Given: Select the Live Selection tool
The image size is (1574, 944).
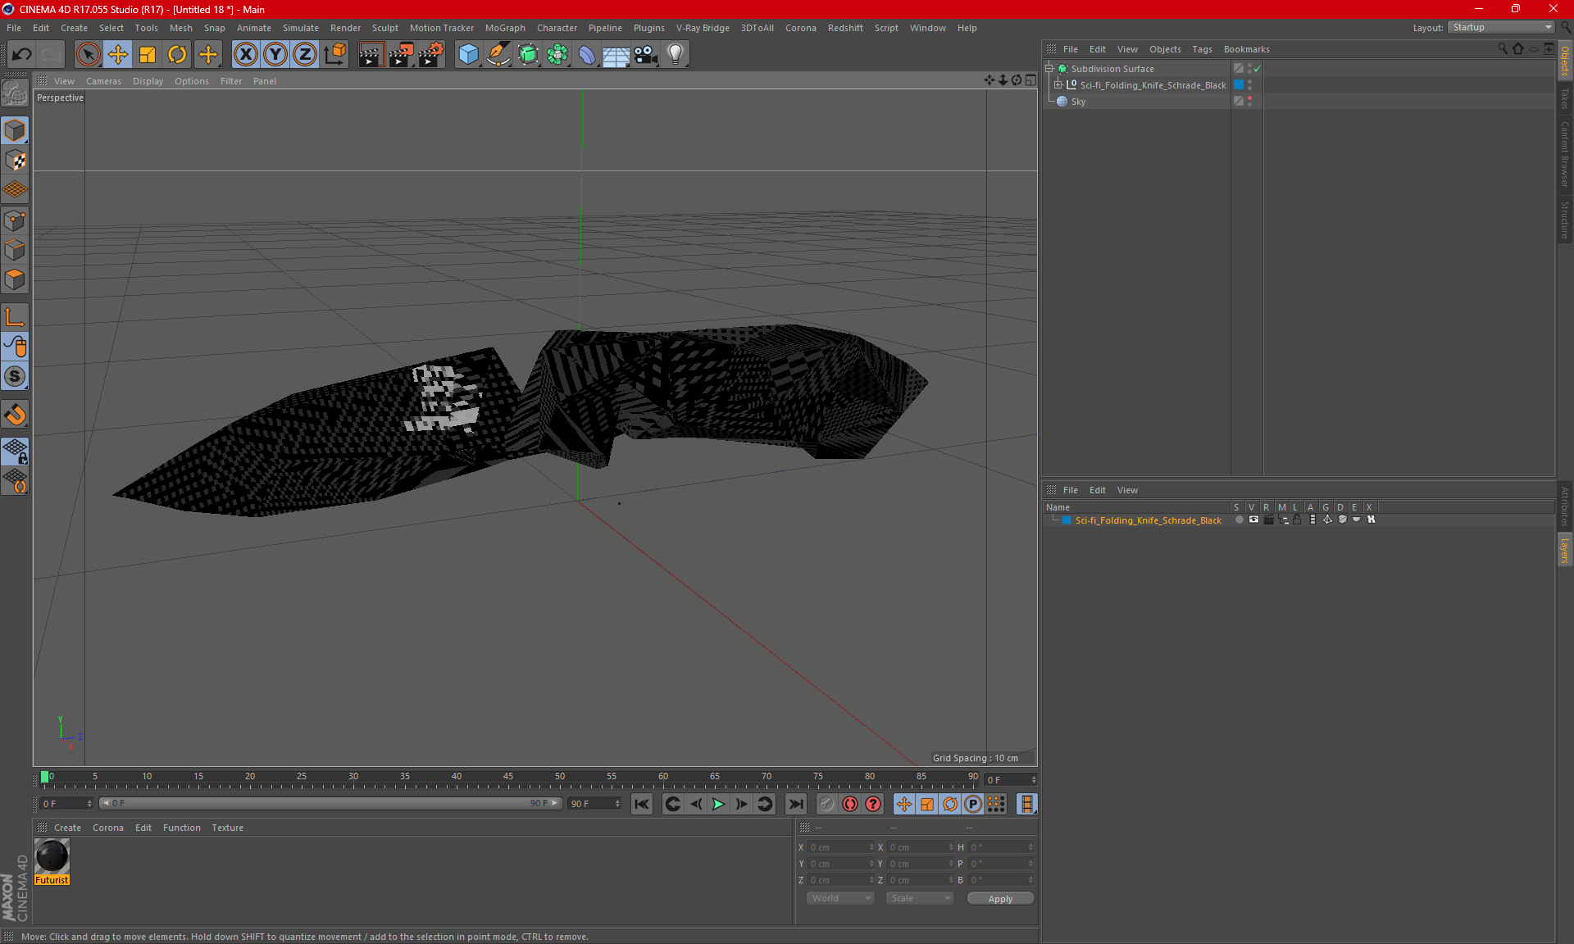Looking at the screenshot, I should point(88,55).
